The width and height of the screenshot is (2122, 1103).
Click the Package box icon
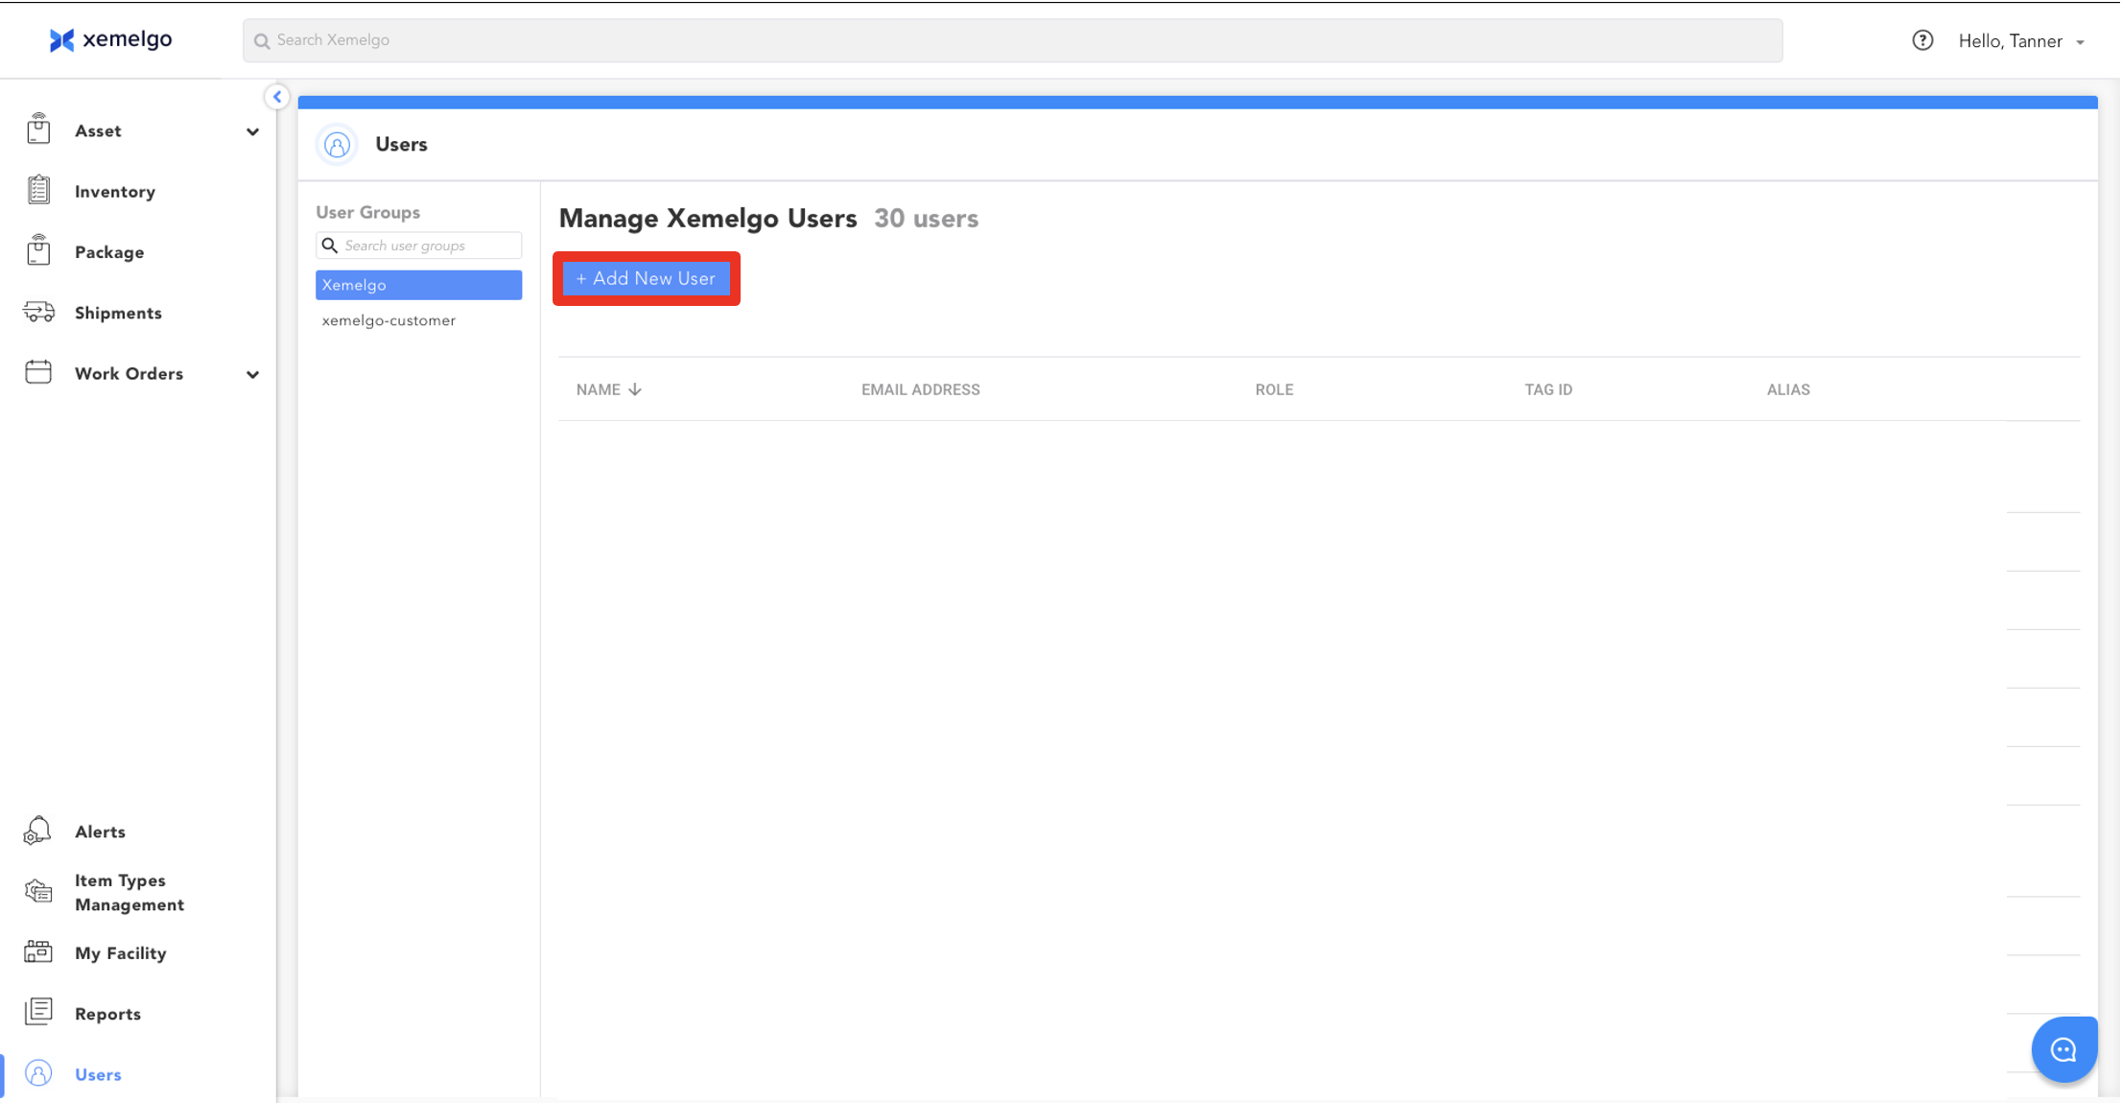[38, 251]
